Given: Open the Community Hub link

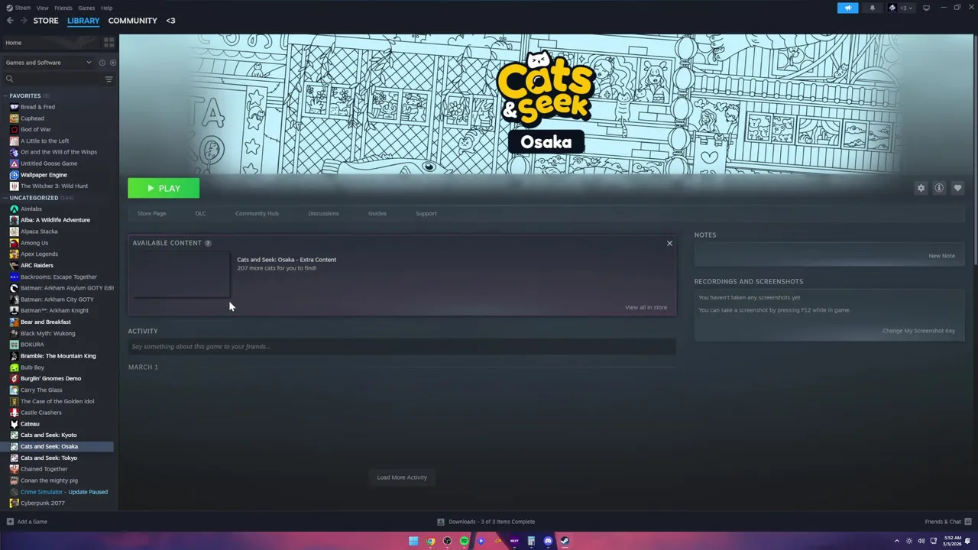Looking at the screenshot, I should [x=257, y=213].
